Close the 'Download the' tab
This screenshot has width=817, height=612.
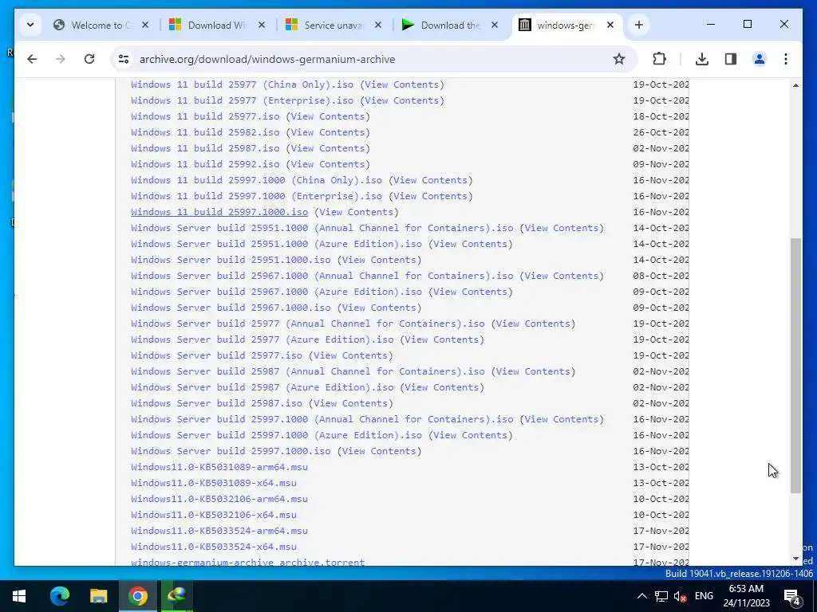click(495, 25)
